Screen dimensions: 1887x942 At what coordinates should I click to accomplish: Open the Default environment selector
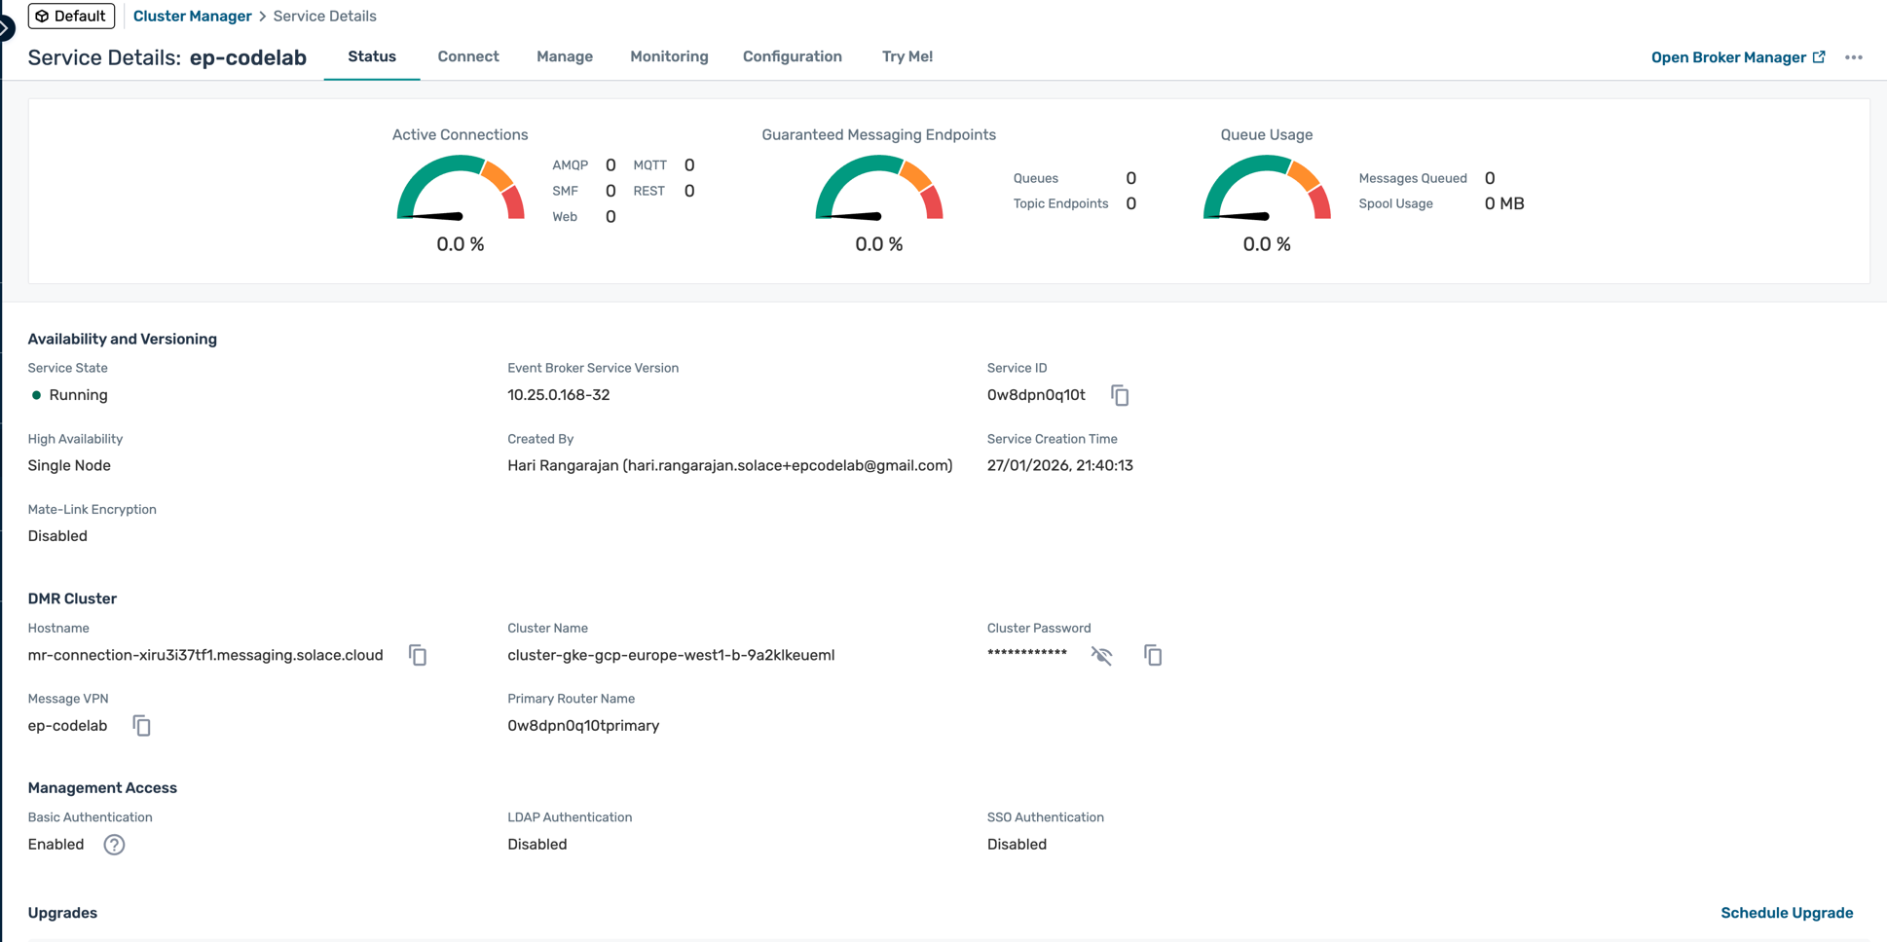click(x=71, y=17)
